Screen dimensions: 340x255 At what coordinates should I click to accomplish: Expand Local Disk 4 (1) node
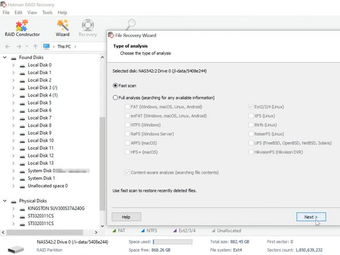click(x=13, y=95)
